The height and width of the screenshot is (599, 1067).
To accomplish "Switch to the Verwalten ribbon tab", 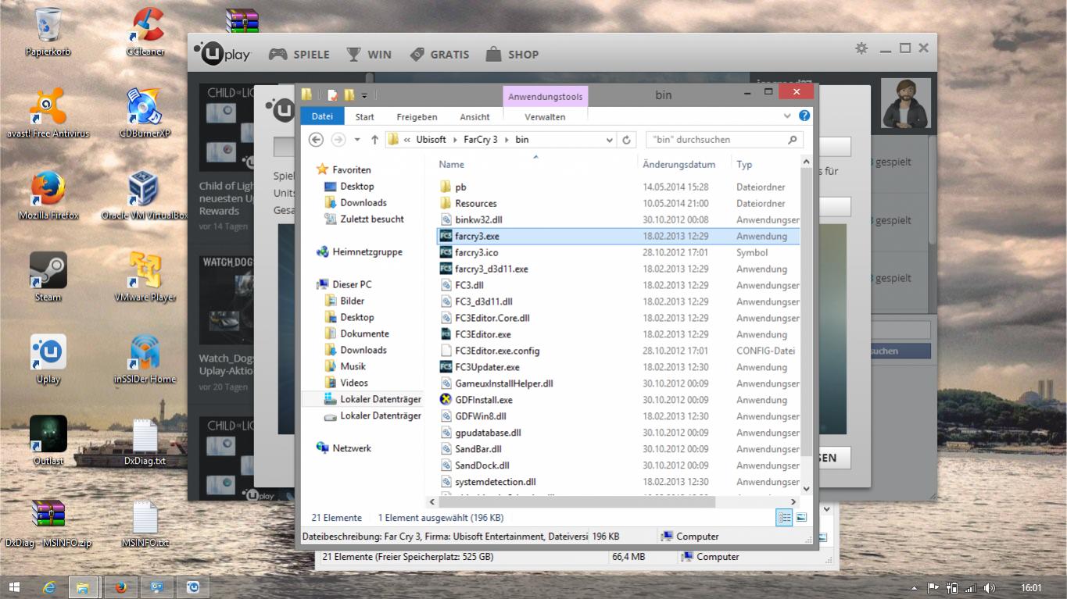I will [545, 116].
